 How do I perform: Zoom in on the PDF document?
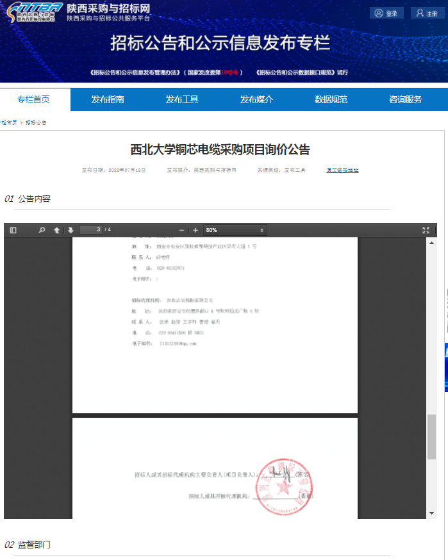tap(195, 230)
